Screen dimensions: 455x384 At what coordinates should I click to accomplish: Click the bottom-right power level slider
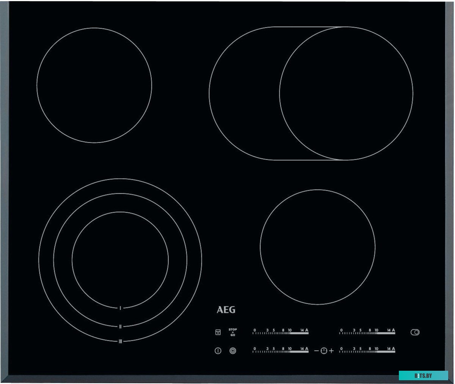[367, 351]
